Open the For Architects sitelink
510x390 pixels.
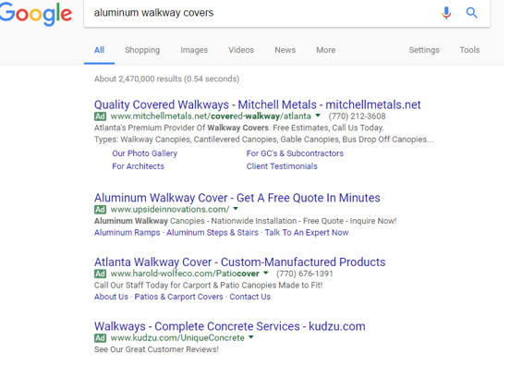(x=139, y=166)
